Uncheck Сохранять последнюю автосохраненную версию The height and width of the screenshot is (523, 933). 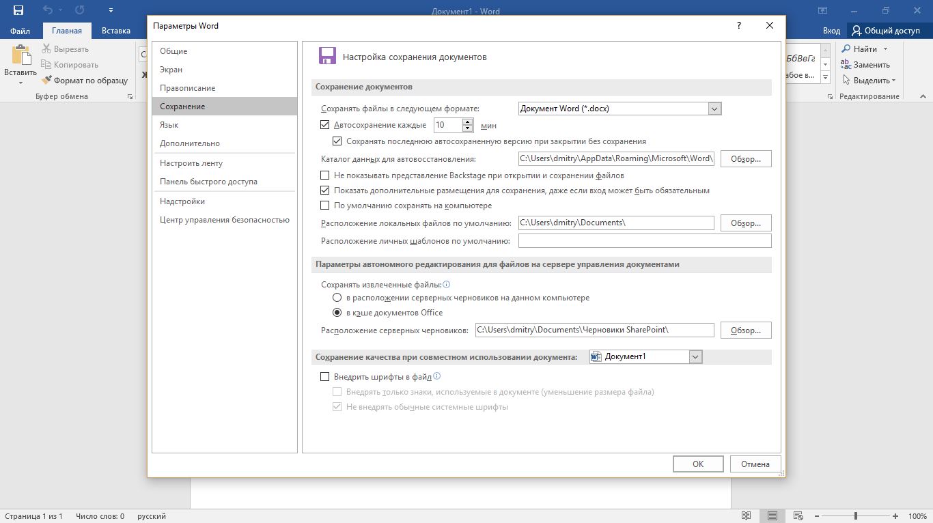click(x=337, y=141)
